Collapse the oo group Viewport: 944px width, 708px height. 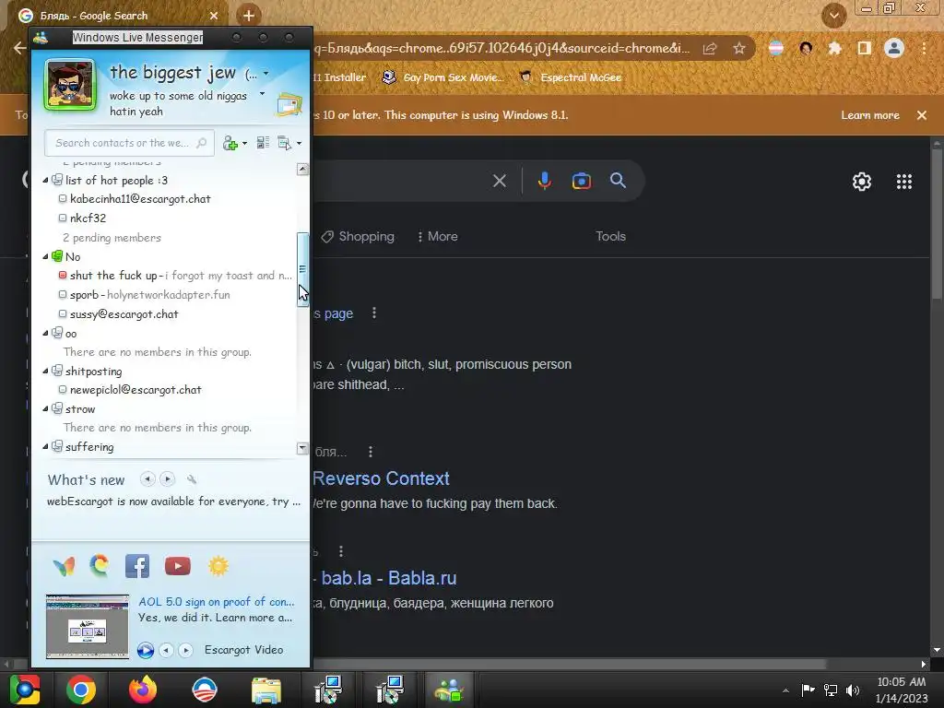[x=45, y=333]
